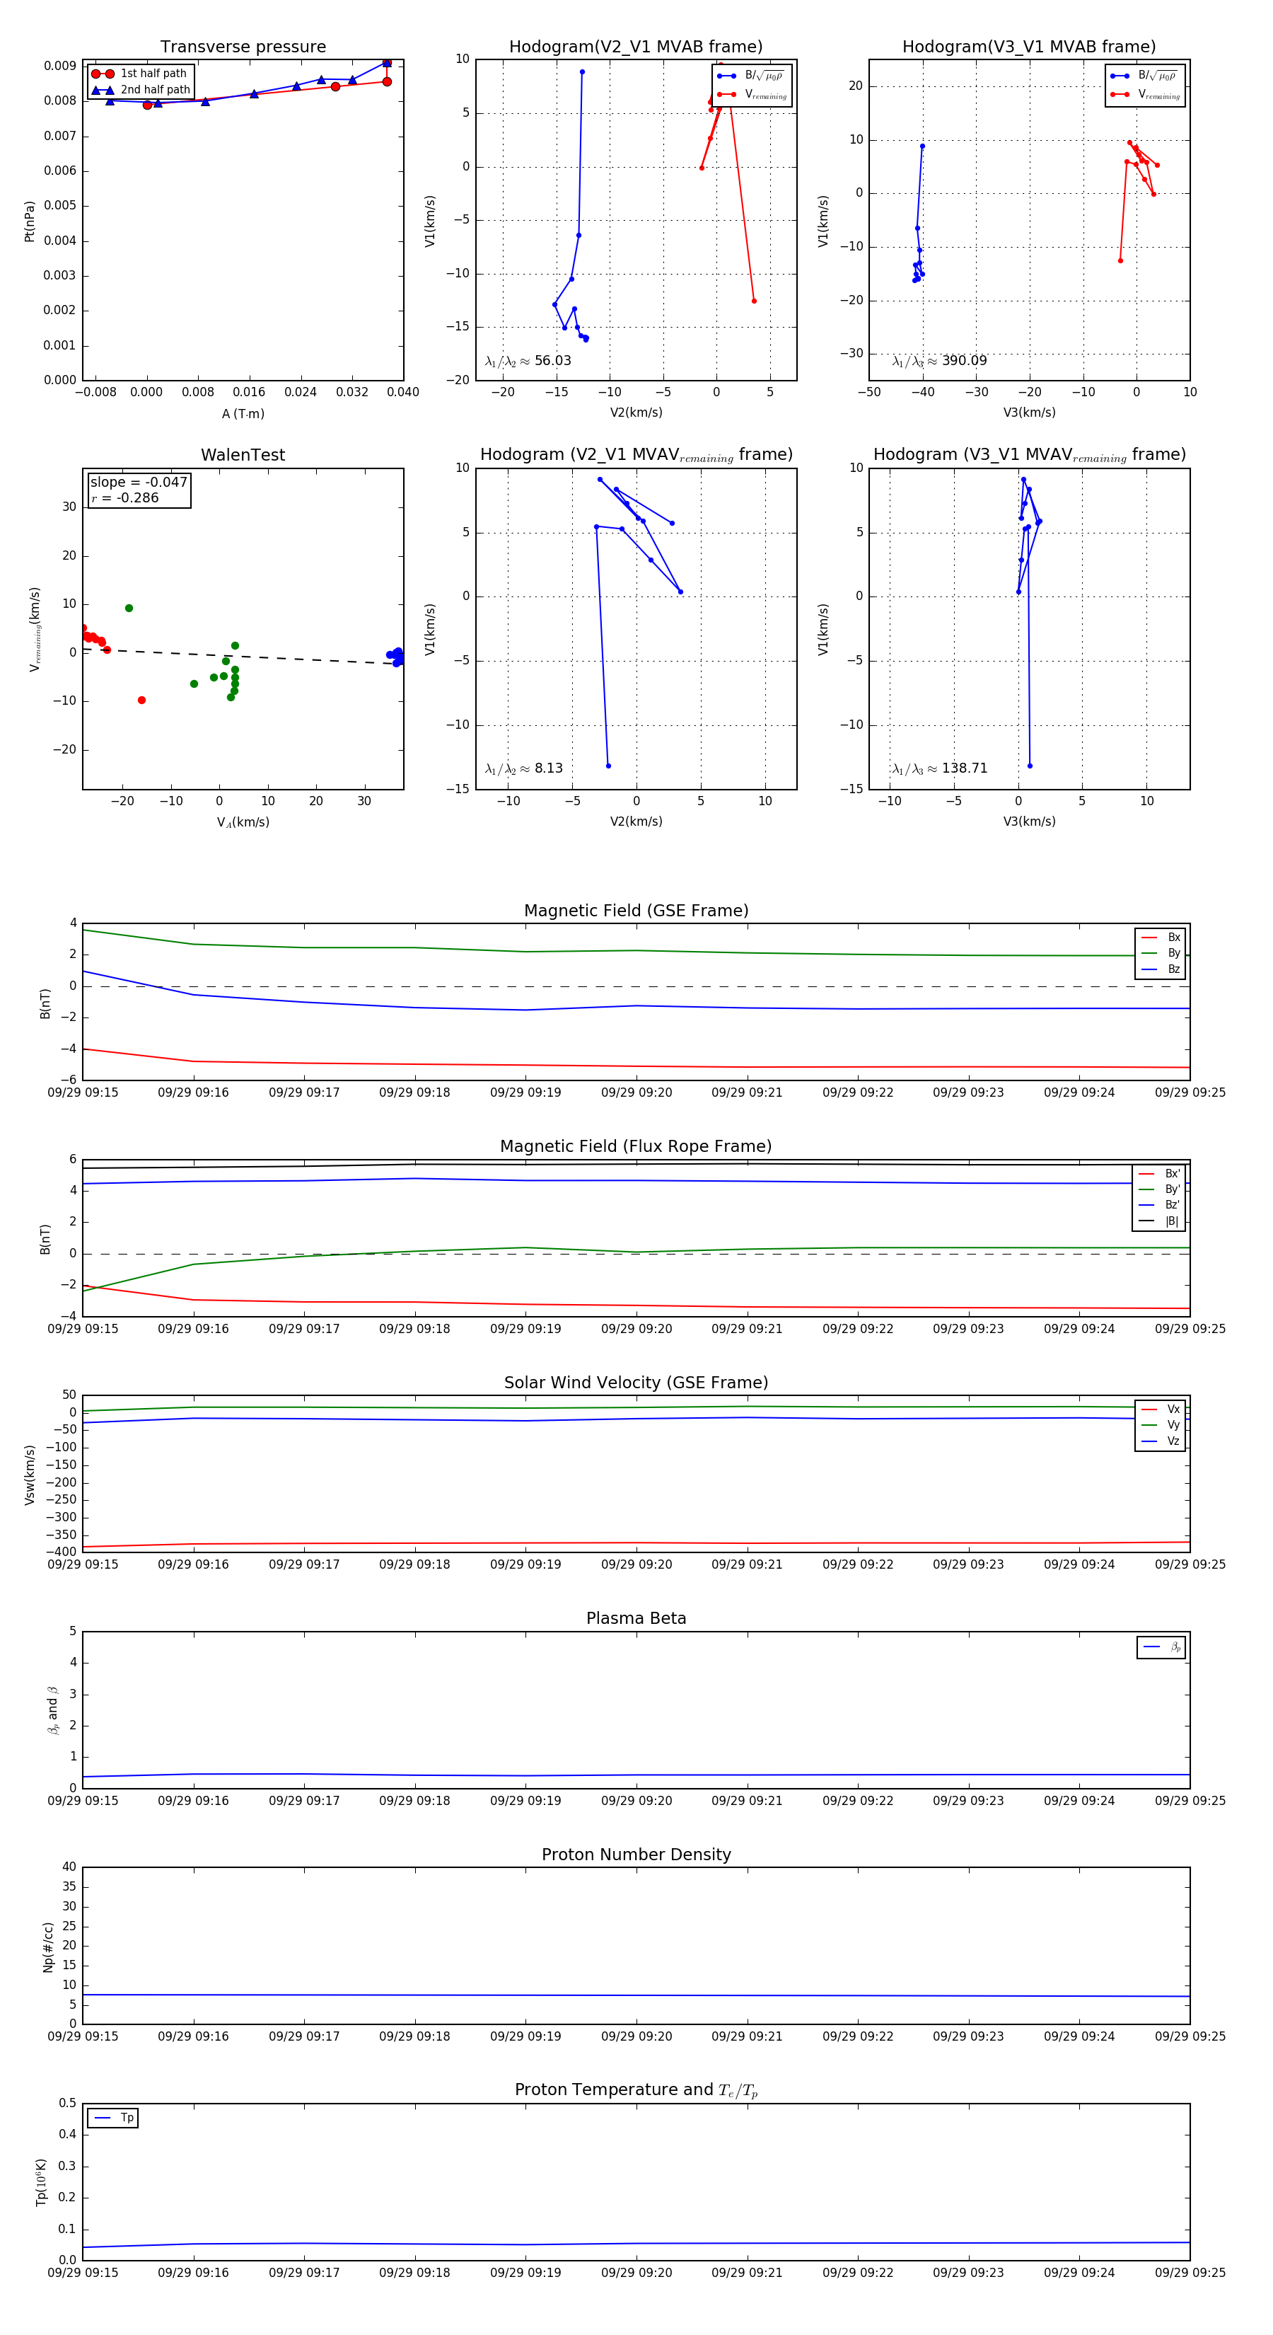Click the eigenvalue ratio 390.09 label
This screenshot has height=2335, width=1273.
tap(940, 361)
